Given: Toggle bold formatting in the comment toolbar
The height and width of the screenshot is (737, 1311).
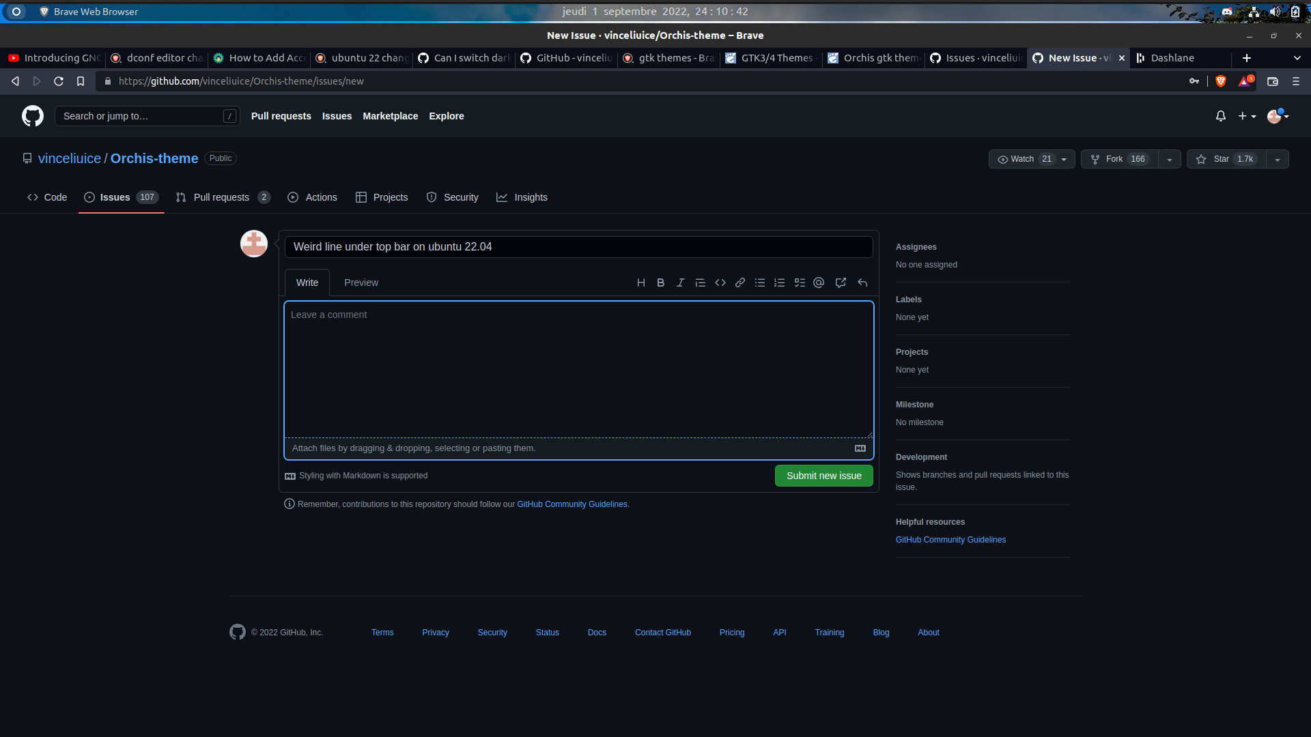Looking at the screenshot, I should tap(660, 282).
